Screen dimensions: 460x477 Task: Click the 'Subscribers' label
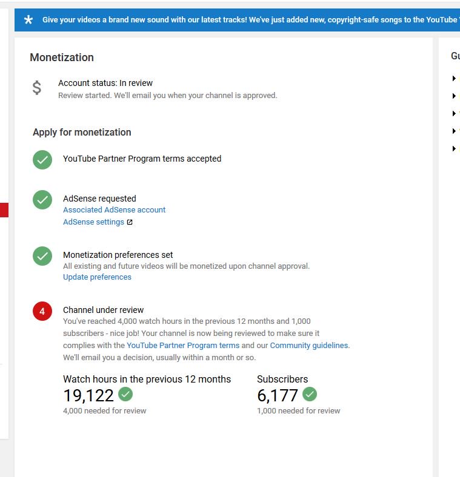282,380
